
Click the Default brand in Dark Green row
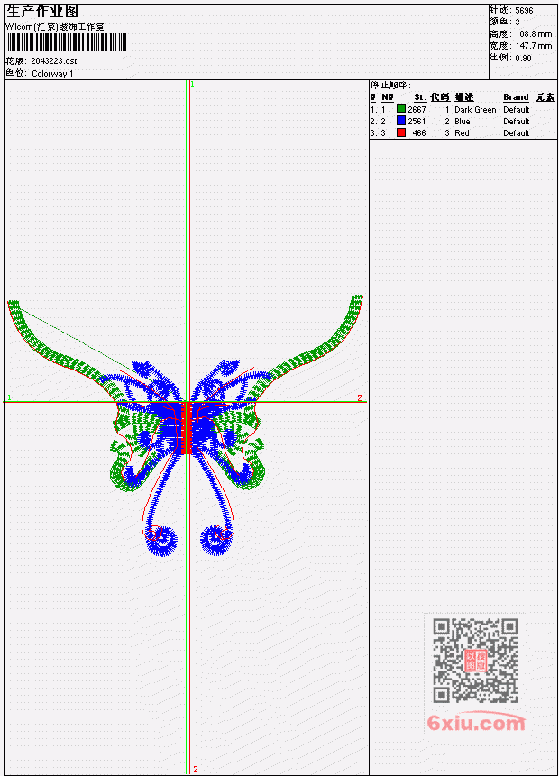click(517, 109)
